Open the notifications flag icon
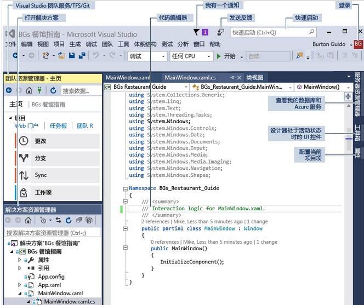The height and width of the screenshot is (305, 364). click(197, 32)
